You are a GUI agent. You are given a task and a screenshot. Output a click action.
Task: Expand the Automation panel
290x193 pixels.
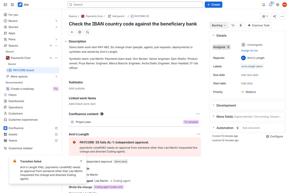point(213,128)
